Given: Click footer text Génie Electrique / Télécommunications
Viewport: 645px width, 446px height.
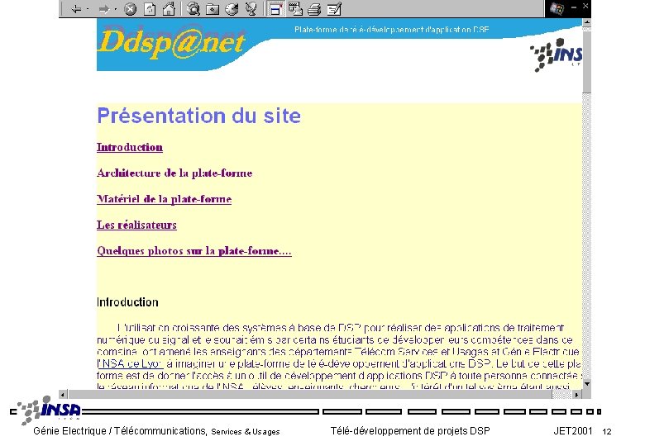Looking at the screenshot, I should [120, 431].
